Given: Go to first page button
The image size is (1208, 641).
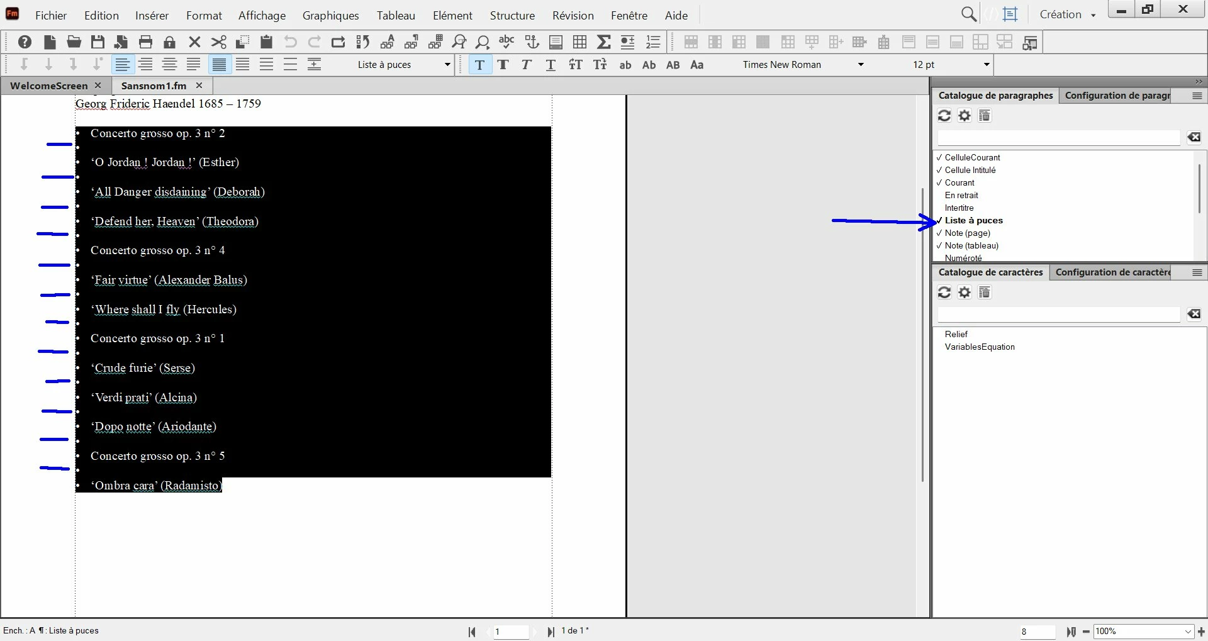Looking at the screenshot, I should point(472,632).
